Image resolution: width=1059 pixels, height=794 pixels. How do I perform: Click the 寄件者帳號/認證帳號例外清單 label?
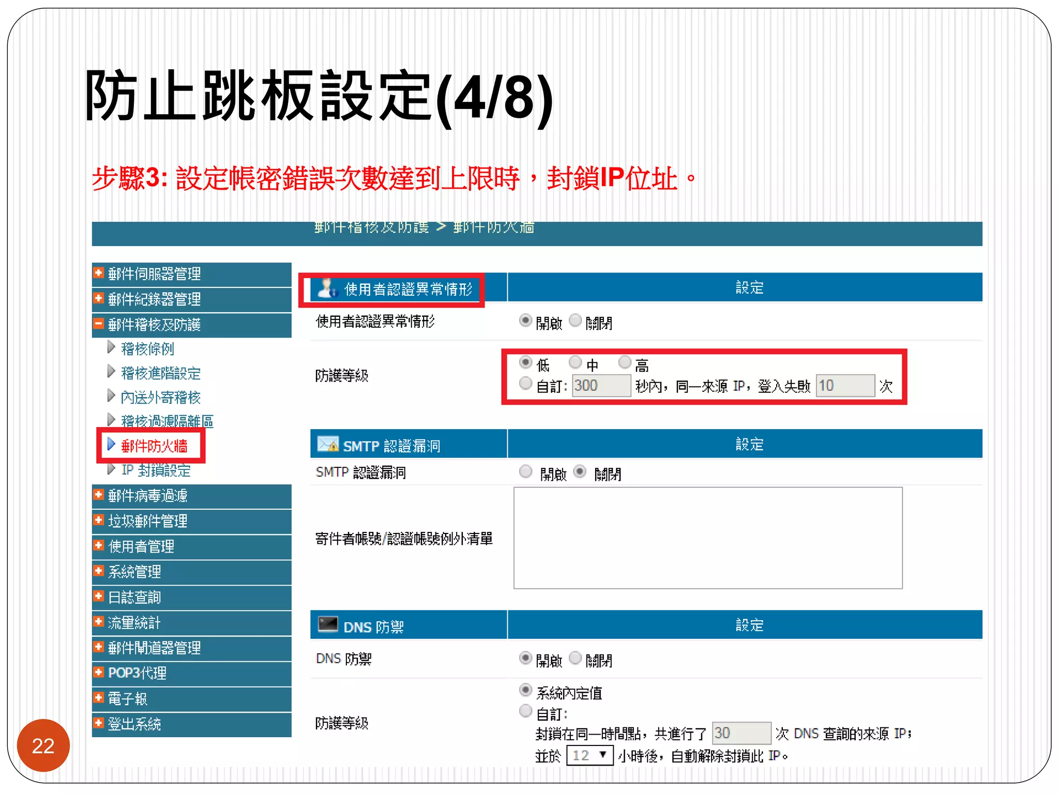[404, 539]
